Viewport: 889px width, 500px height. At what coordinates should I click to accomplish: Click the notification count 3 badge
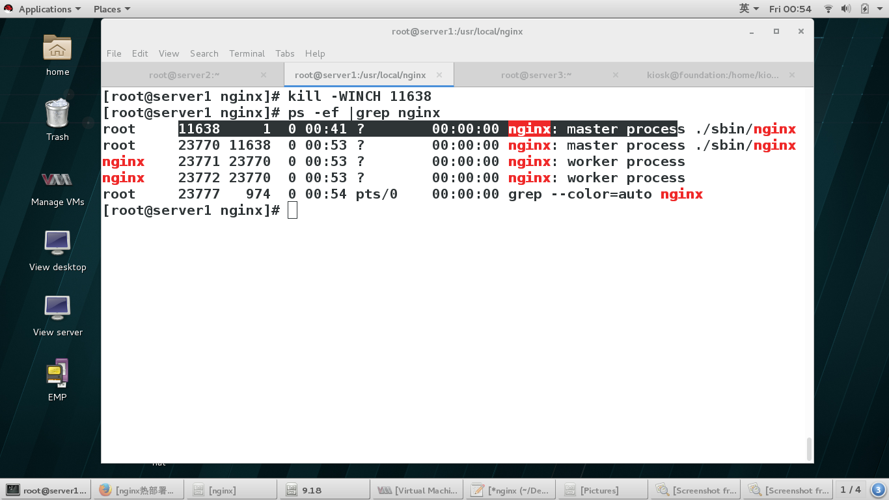[x=878, y=490]
